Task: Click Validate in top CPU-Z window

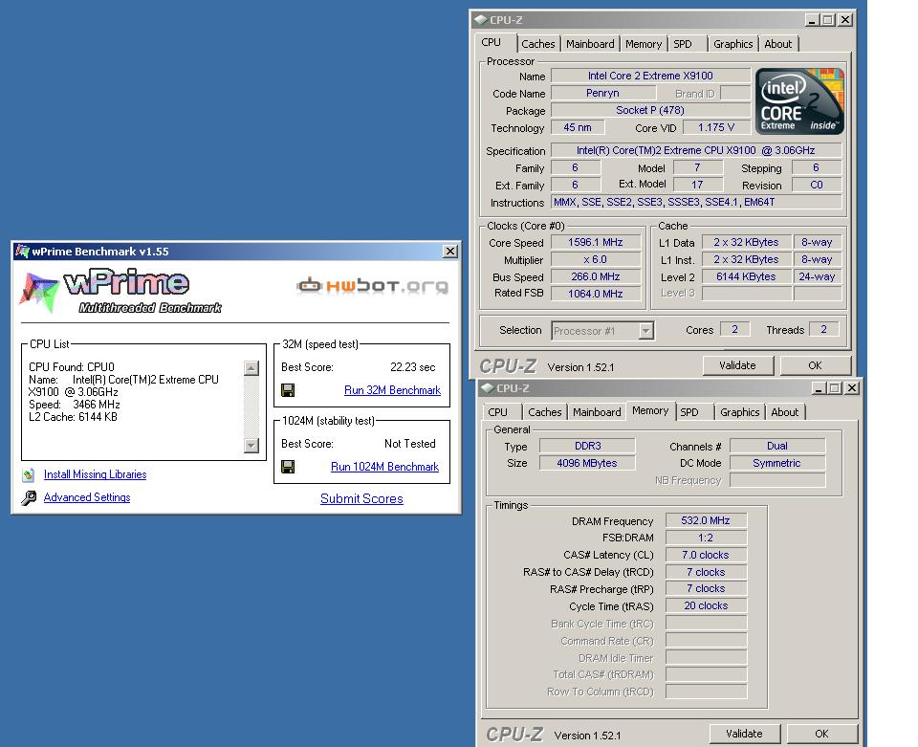Action: point(737,365)
